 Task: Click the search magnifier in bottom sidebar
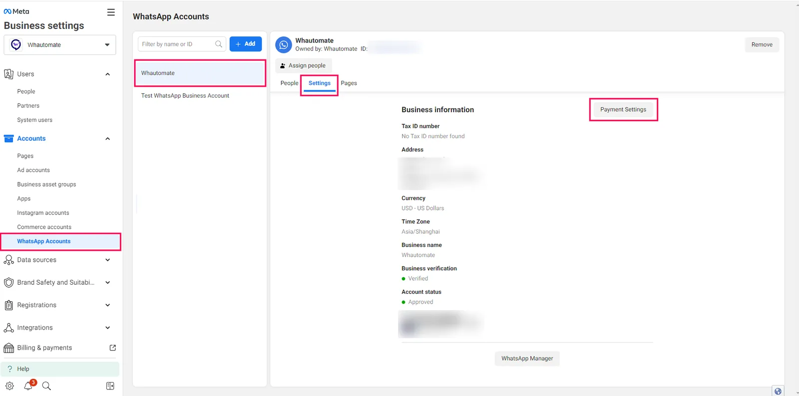tap(46, 386)
